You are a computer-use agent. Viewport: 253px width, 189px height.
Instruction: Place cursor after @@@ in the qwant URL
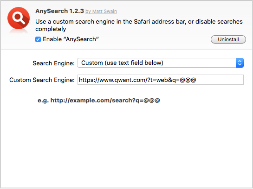[x=196, y=80]
